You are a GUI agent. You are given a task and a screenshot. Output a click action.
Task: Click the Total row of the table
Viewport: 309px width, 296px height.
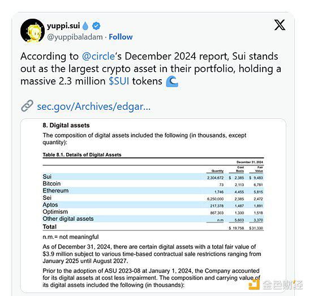click(153, 227)
